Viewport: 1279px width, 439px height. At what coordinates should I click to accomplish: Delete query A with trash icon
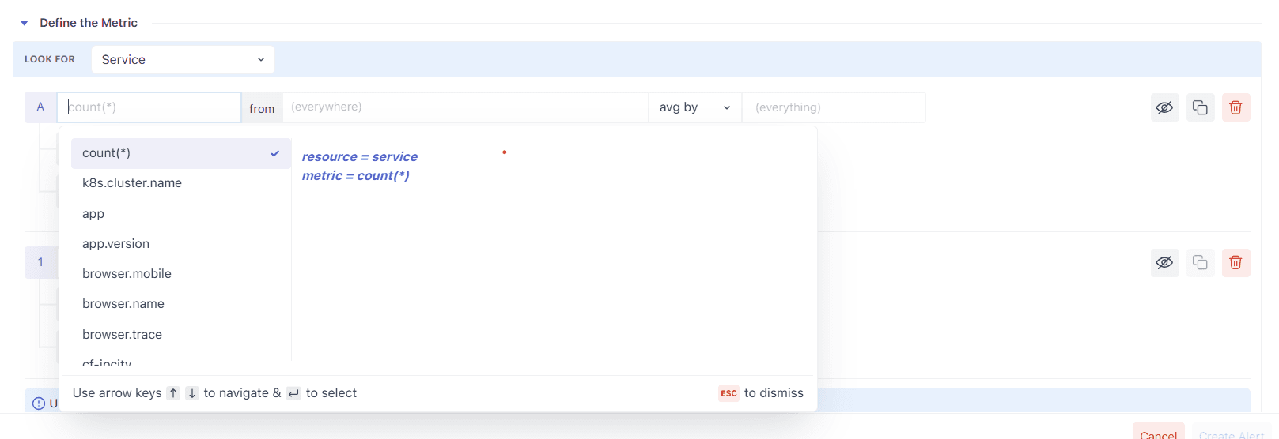[x=1235, y=107]
